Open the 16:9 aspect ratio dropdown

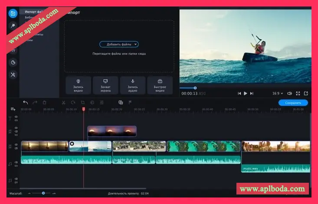pos(278,93)
